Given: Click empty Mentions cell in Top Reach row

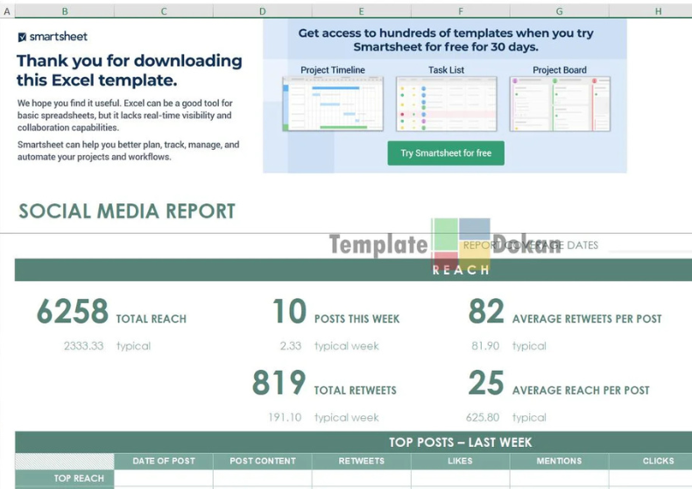Looking at the screenshot, I should 559,478.
